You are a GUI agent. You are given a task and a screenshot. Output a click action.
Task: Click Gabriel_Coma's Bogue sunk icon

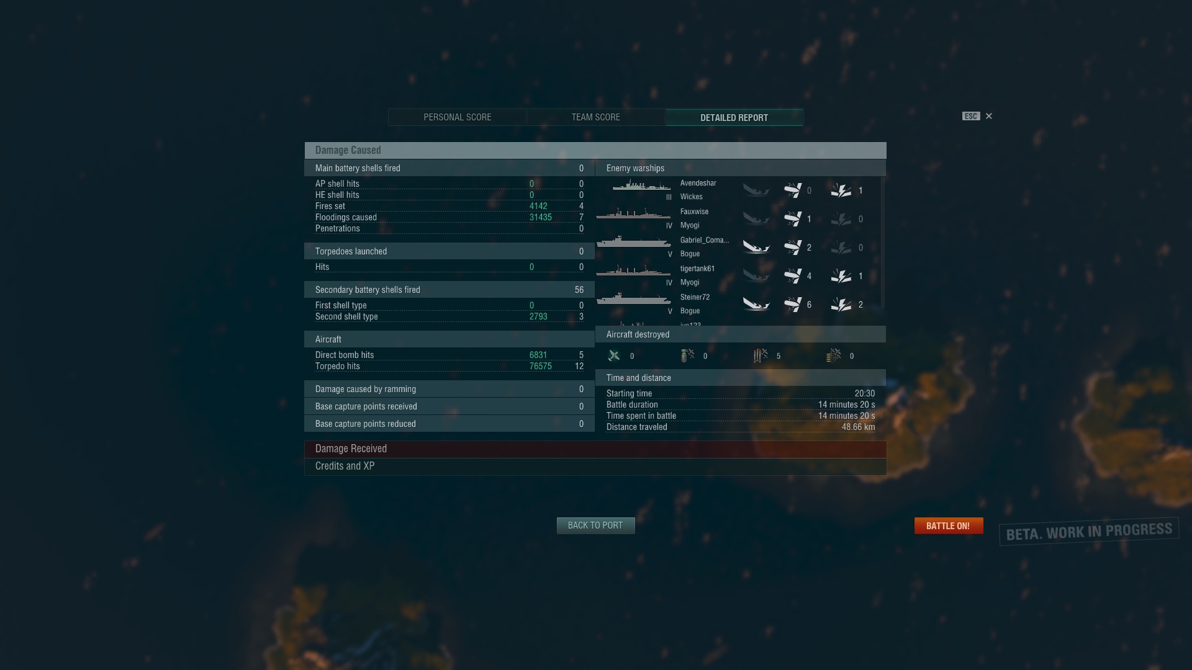[756, 247]
